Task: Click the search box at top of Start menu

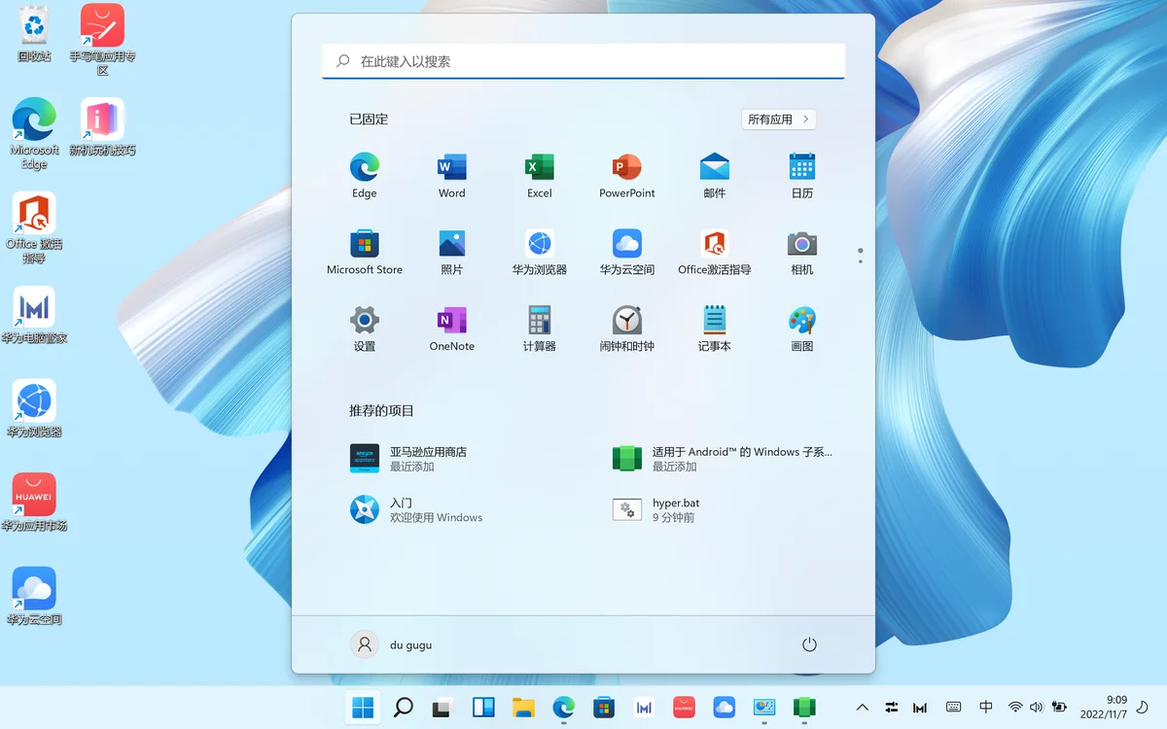Action: coord(583,61)
